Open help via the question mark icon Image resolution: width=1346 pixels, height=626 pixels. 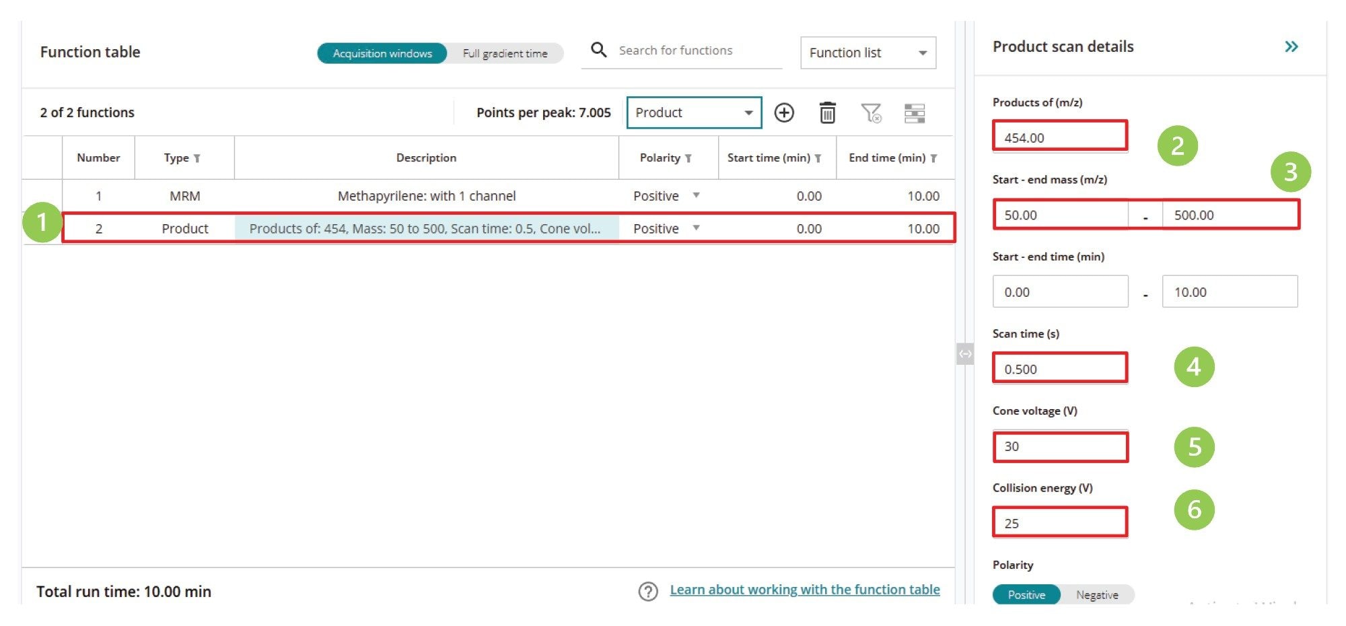point(647,590)
